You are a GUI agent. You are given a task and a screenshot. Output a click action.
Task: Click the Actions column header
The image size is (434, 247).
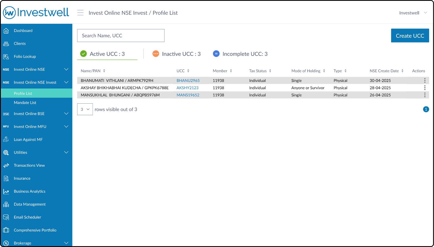(419, 71)
